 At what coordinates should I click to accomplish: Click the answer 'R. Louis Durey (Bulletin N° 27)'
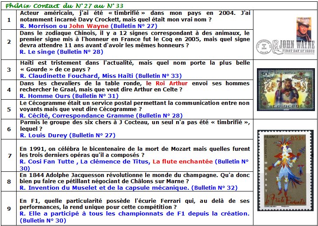click(x=68, y=136)
